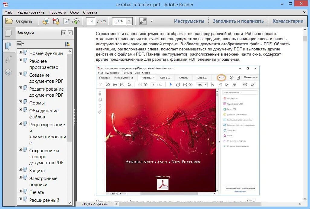Image resolution: width=310 pixels, height=209 pixels.
Task: Expand the Редактирование документов PDF bookmark
Action: point(20,88)
